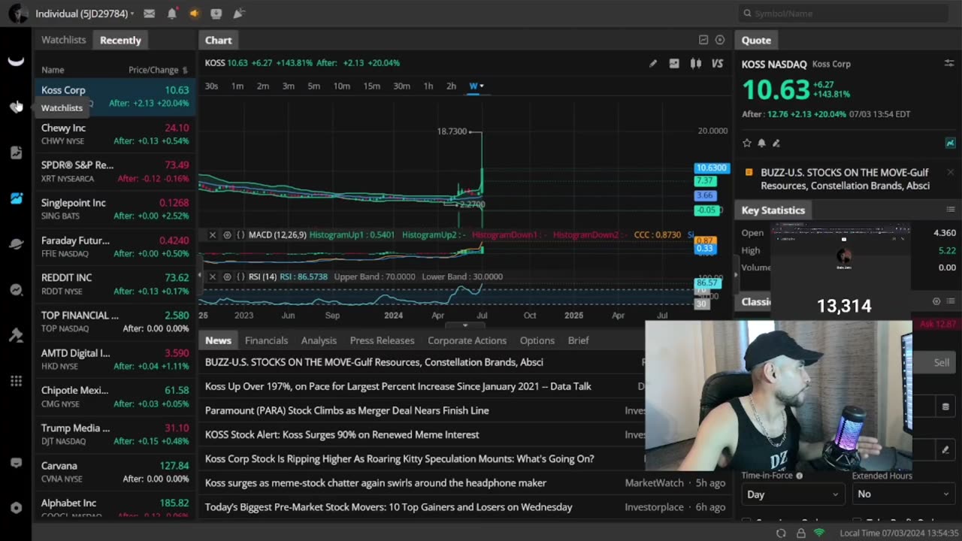Open quote panel settings sliders icon
The width and height of the screenshot is (962, 541).
tap(949, 64)
